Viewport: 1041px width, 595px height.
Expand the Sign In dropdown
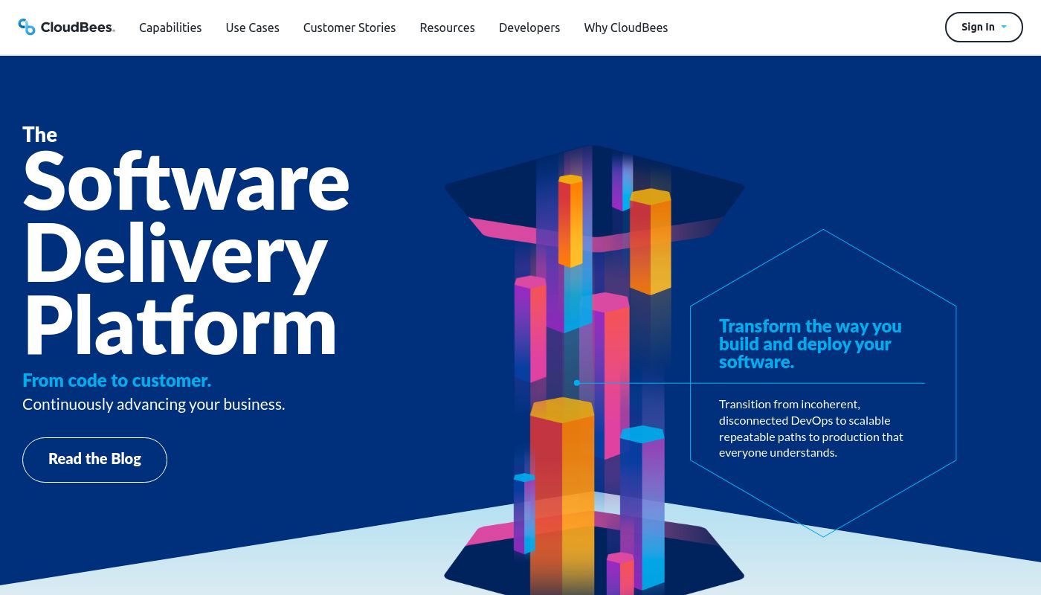click(x=984, y=27)
